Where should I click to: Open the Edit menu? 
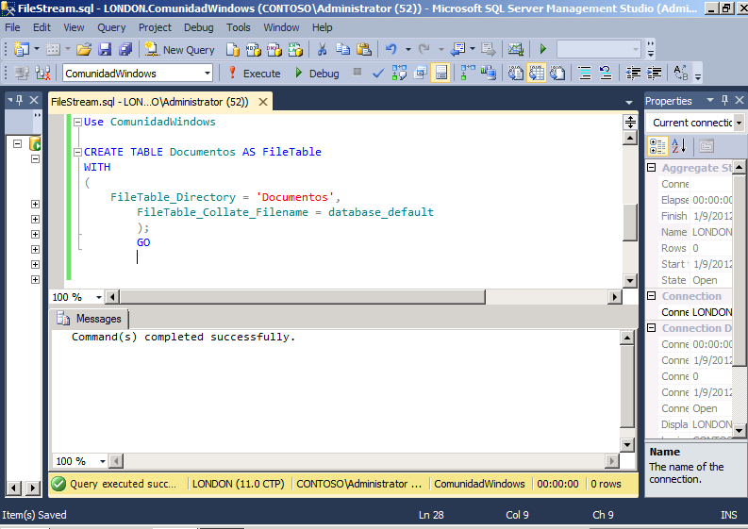tap(42, 27)
